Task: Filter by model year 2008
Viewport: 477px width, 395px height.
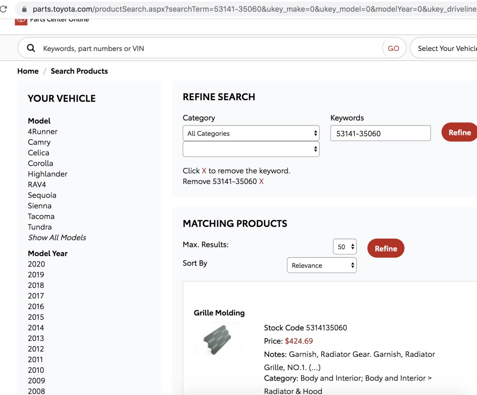Action: (x=37, y=391)
